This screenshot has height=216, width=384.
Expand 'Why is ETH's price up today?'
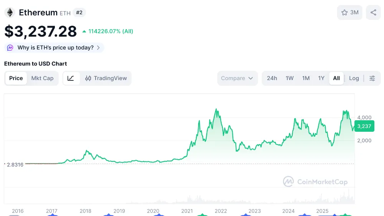56,48
